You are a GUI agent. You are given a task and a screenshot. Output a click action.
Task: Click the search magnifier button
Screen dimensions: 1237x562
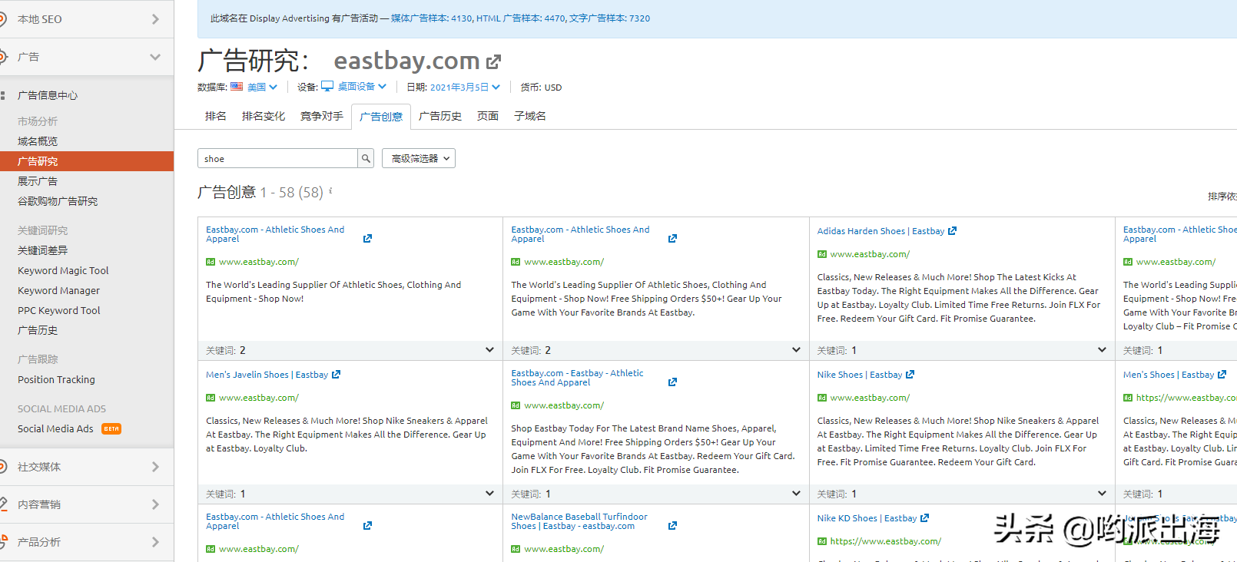366,158
